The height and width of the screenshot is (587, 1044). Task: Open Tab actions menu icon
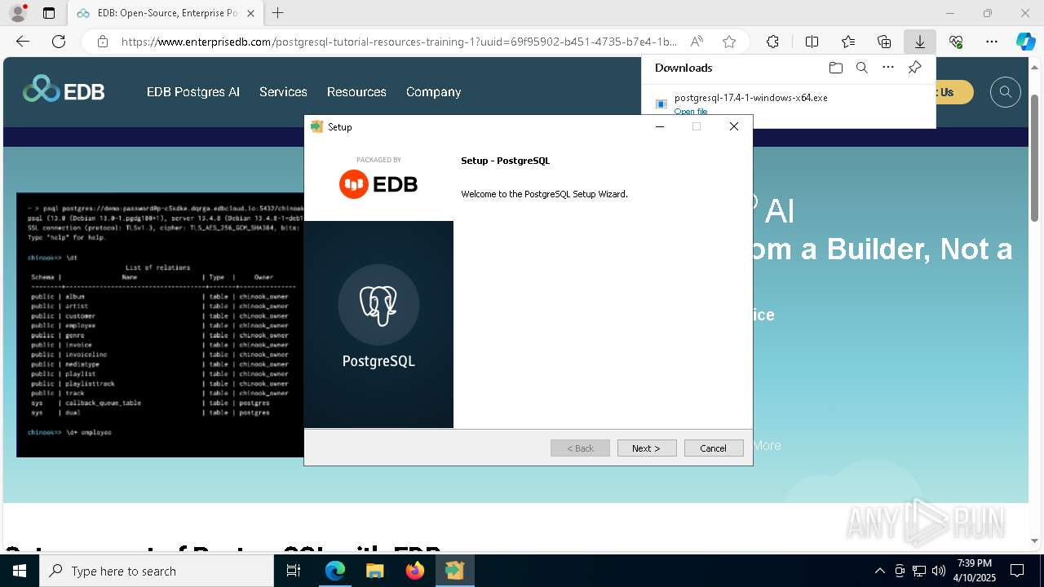49,13
